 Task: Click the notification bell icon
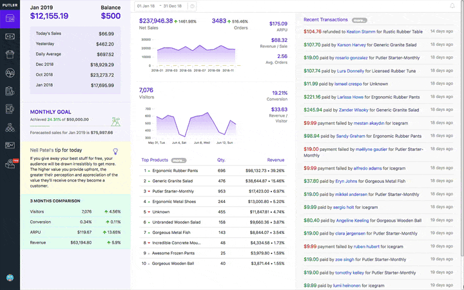452,6
